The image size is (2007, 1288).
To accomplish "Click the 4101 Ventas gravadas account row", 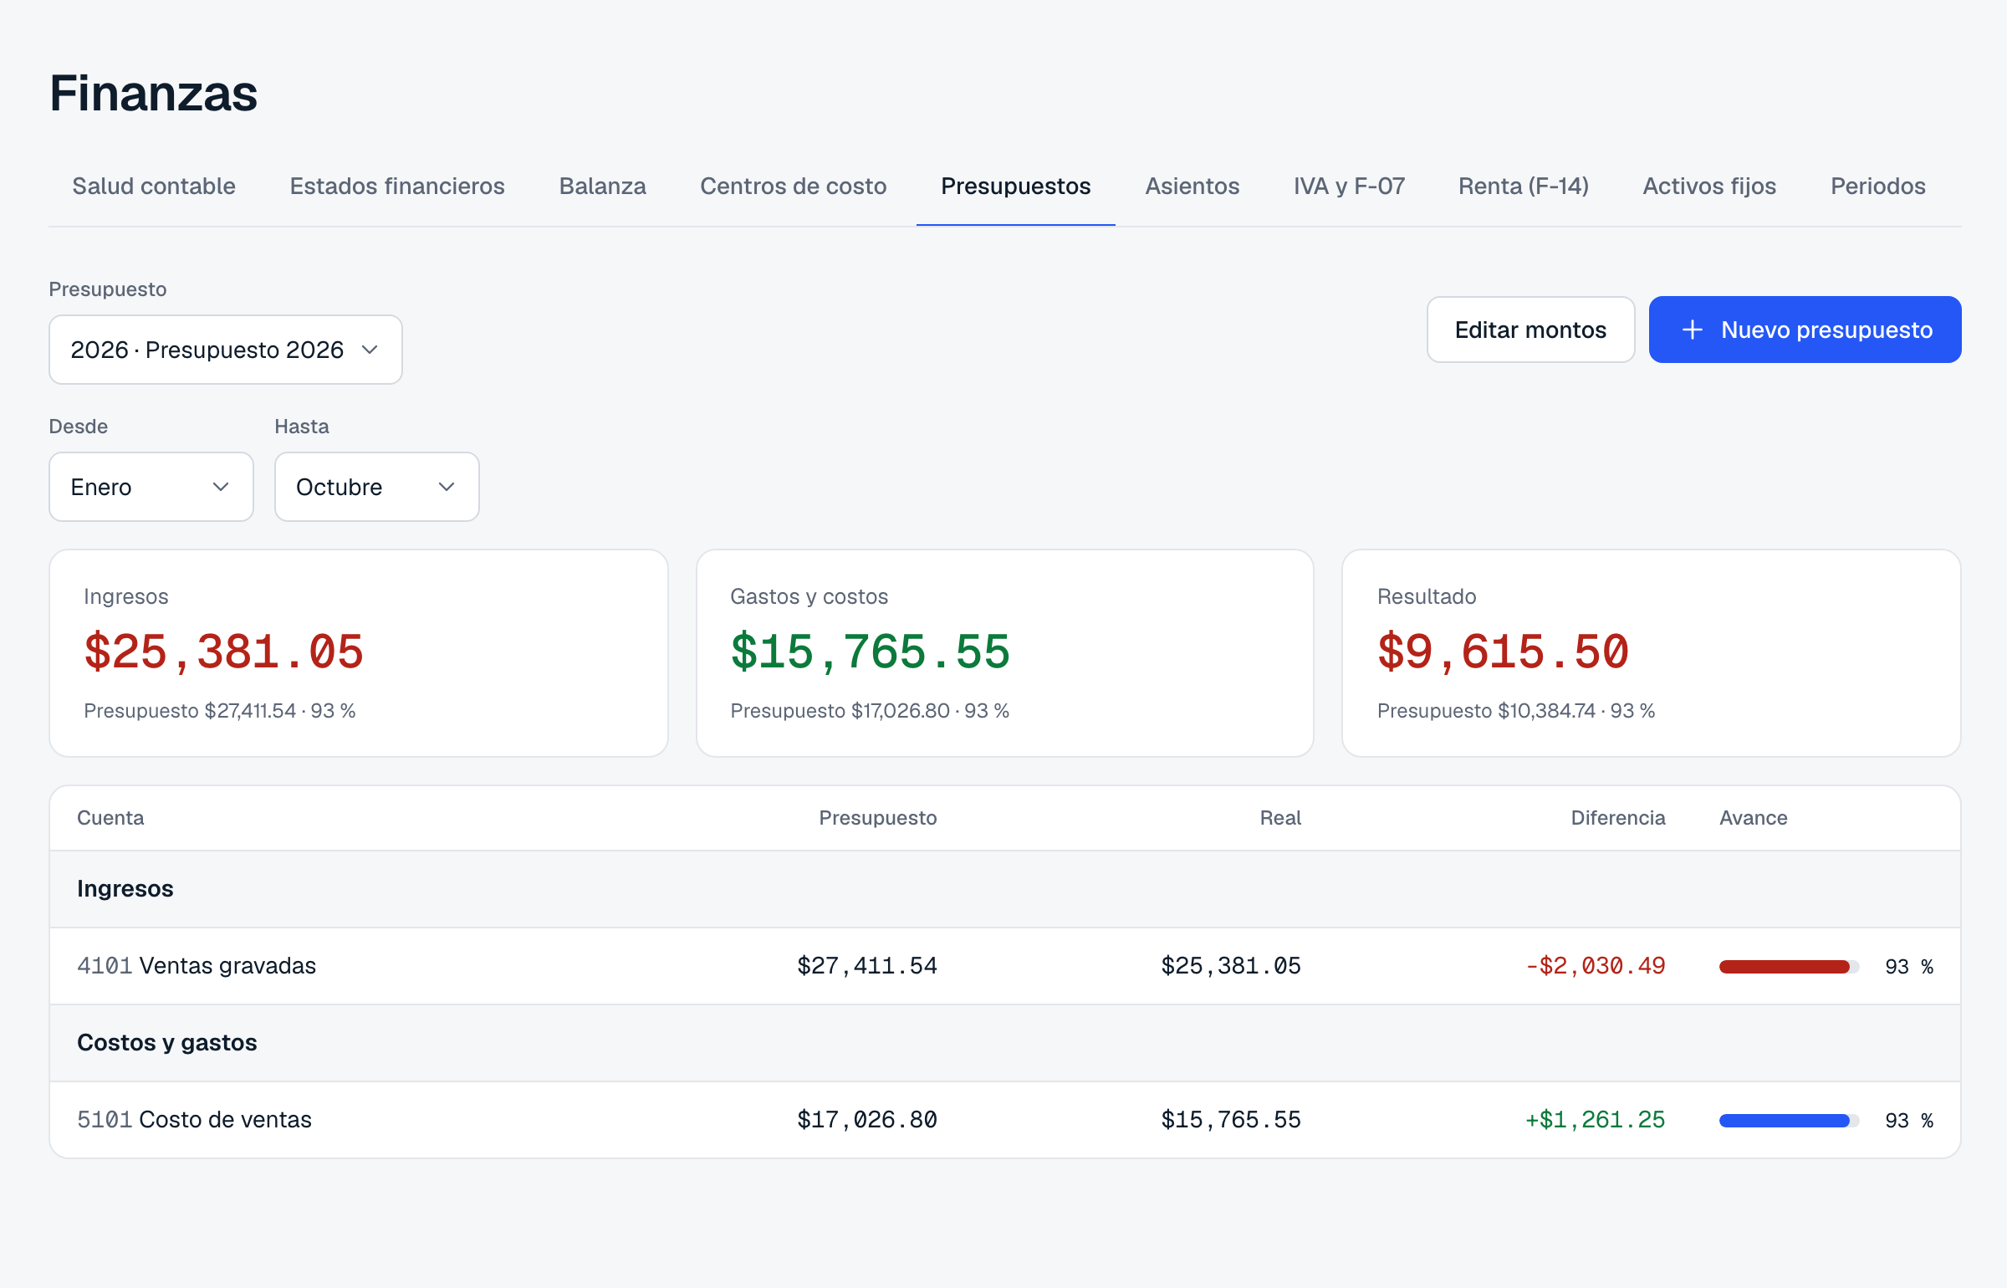I will (x=1005, y=966).
